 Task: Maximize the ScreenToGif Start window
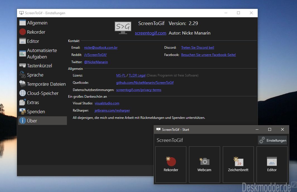click(x=270, y=129)
